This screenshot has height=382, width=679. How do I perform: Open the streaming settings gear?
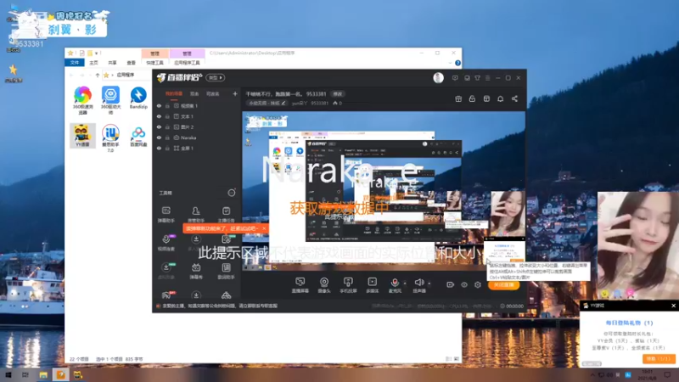[x=478, y=284]
